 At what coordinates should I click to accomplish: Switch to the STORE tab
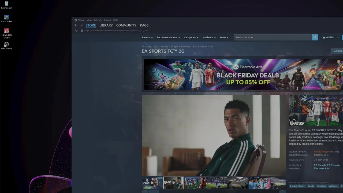(x=91, y=25)
